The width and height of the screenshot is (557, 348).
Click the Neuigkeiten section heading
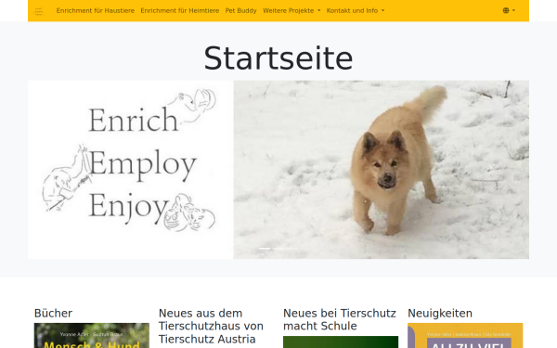[x=440, y=314]
